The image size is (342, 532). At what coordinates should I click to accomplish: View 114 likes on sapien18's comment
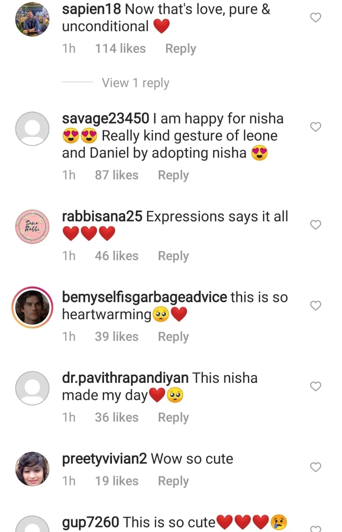pyautogui.click(x=120, y=49)
